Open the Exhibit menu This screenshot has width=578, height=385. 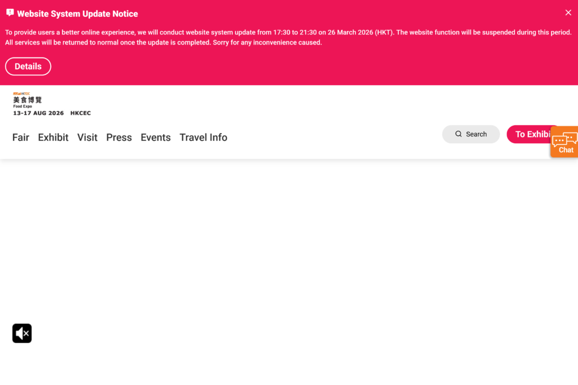tap(53, 138)
